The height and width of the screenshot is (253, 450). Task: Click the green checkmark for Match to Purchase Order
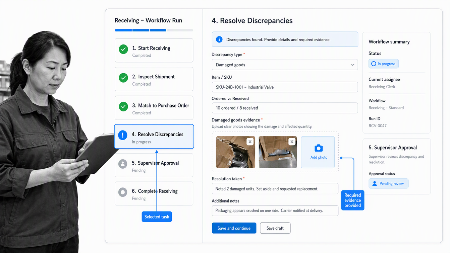point(123,107)
